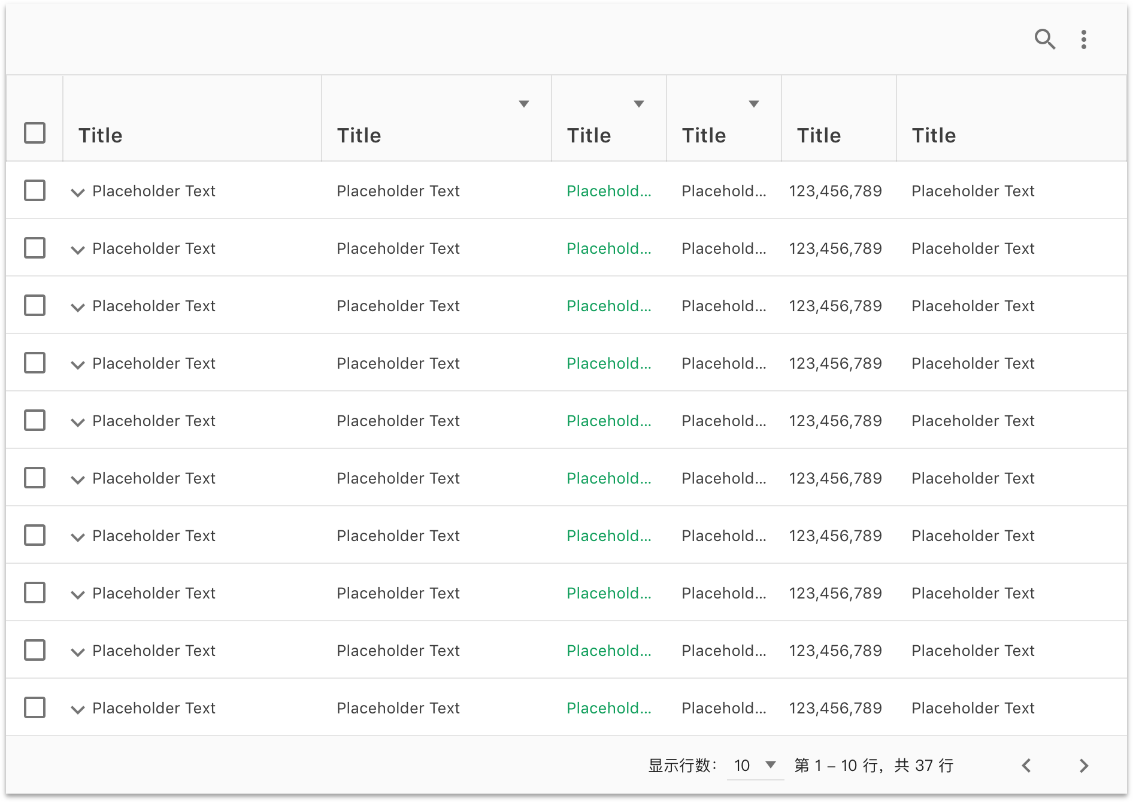Go to the previous page arrow
Viewport: 1133px width, 802px height.
[x=1026, y=765]
